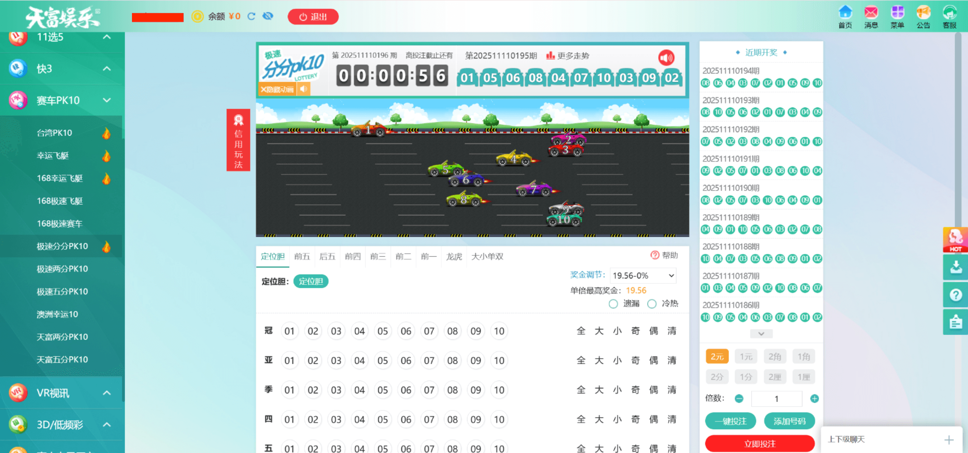The image size is (968, 453).
Task: Click the 倍数 multiplier input field
Action: 776,399
